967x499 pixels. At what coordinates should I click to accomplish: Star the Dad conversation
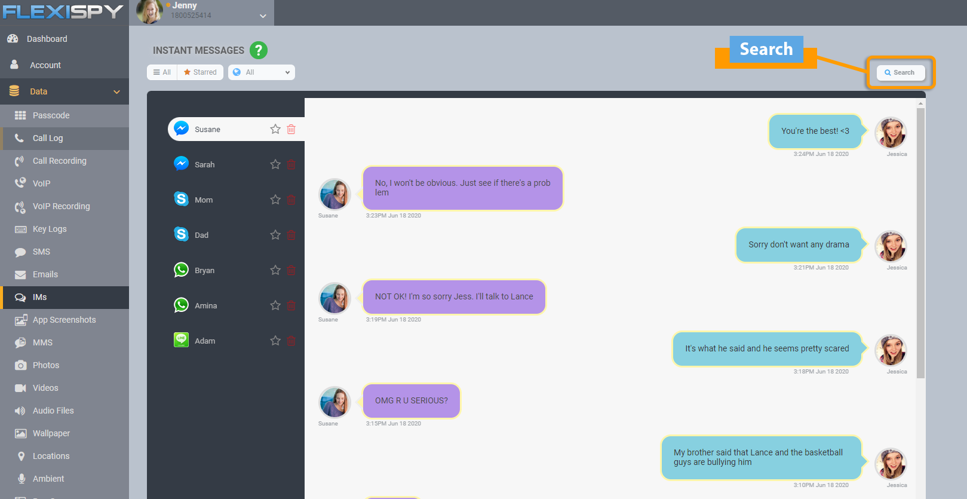click(275, 235)
